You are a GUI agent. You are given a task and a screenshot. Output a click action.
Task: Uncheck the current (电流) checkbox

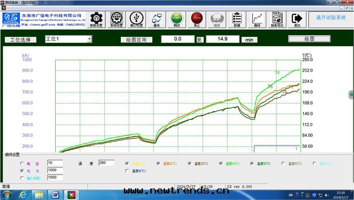coord(22,171)
